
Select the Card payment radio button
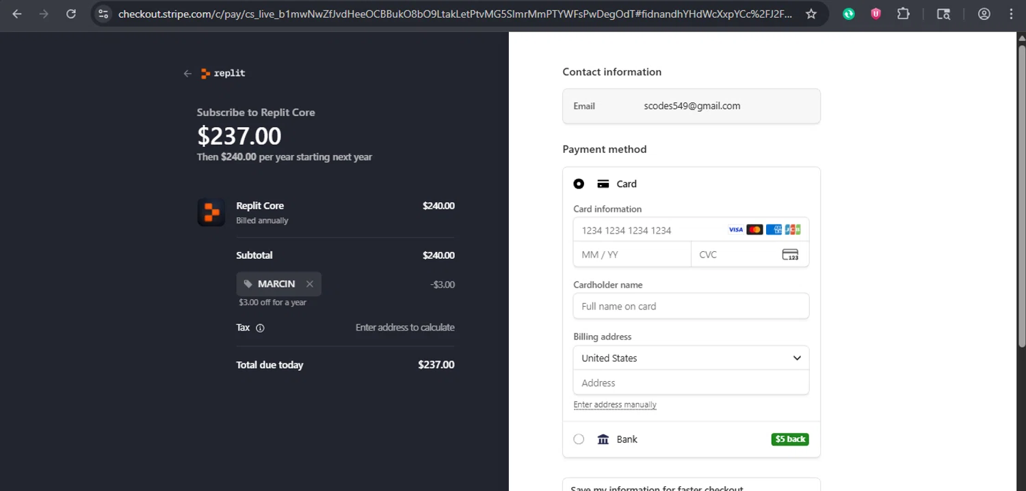tap(579, 184)
